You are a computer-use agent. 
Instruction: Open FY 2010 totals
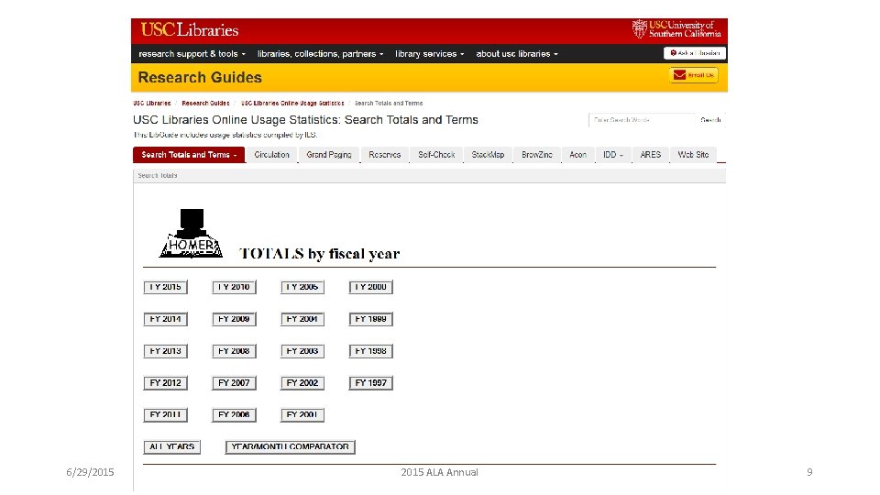[x=234, y=287]
